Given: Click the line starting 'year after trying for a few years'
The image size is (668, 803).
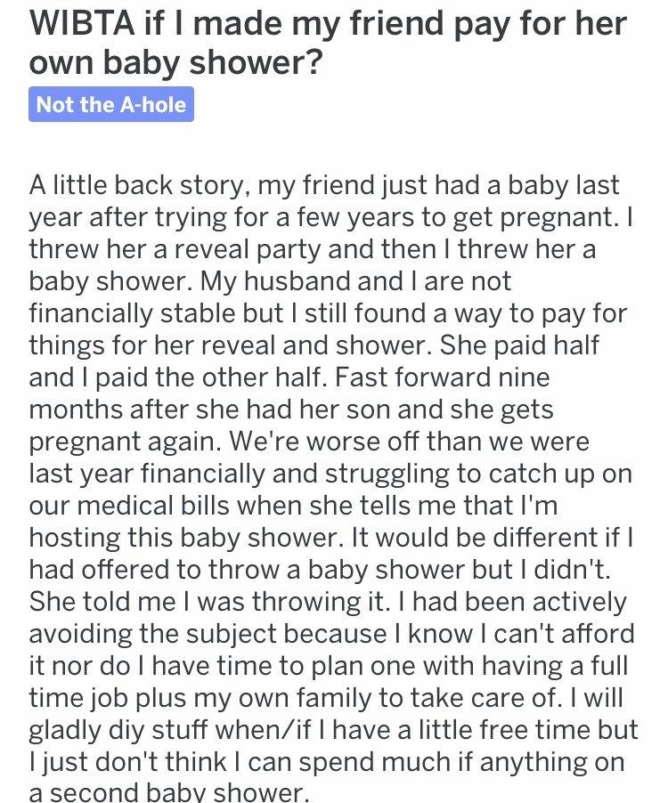Looking at the screenshot, I should coord(331,217).
